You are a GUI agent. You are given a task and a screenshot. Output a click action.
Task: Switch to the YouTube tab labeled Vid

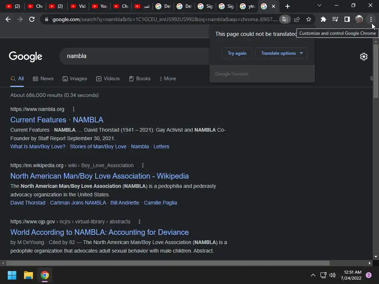point(78,7)
